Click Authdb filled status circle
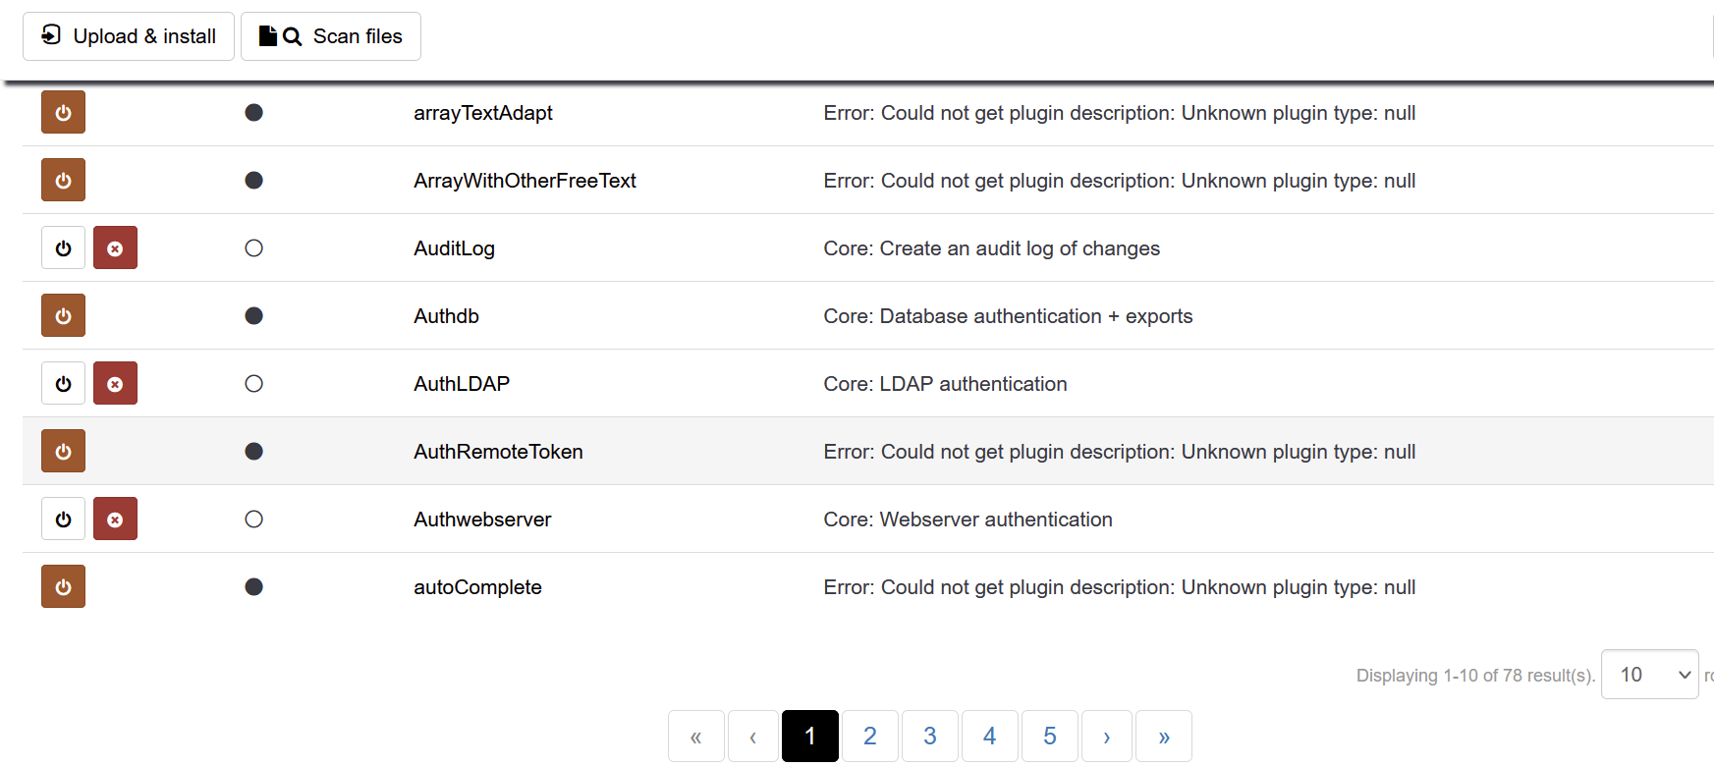1714x766 pixels. [x=253, y=316]
